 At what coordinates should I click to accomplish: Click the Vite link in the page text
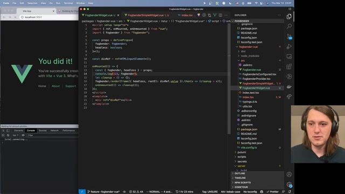click(x=49, y=76)
